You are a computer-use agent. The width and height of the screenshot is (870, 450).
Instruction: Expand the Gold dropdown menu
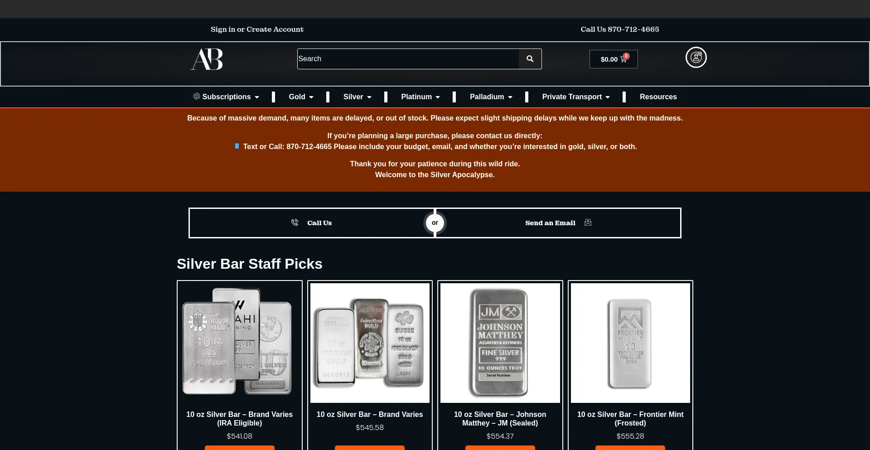pos(301,97)
